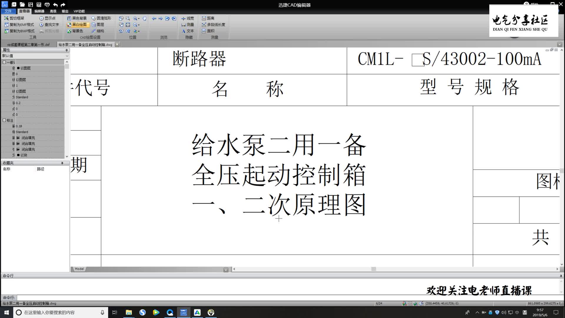
Task: Open the Model layout tab dropdown arrow
Action: (226, 270)
